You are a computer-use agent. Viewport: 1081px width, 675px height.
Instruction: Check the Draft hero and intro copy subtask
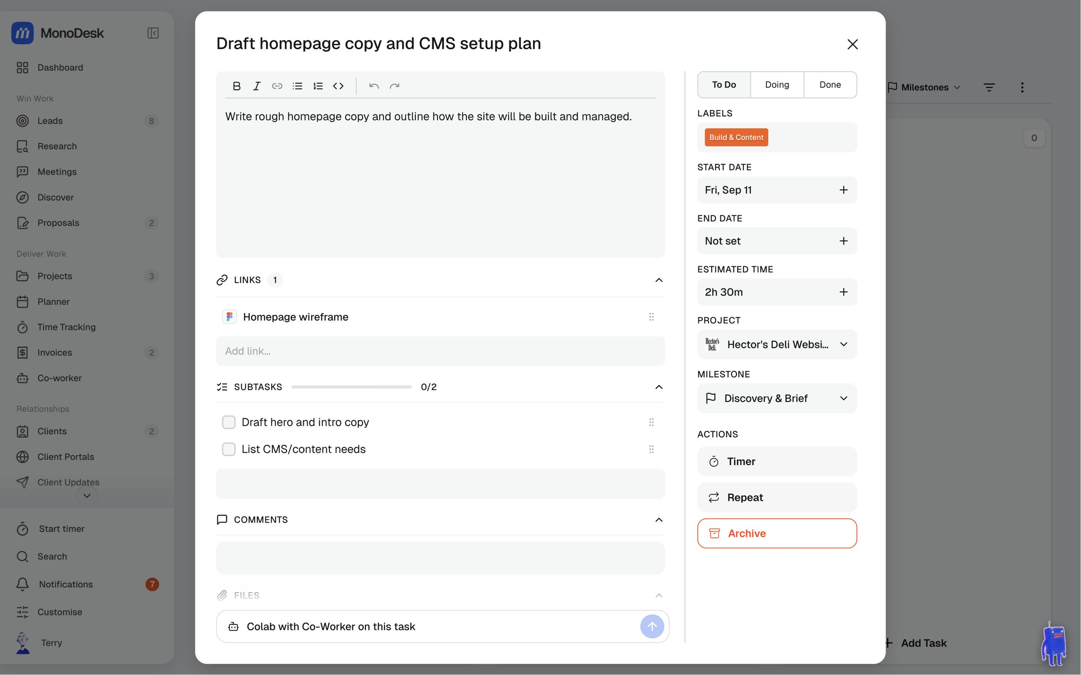(229, 422)
